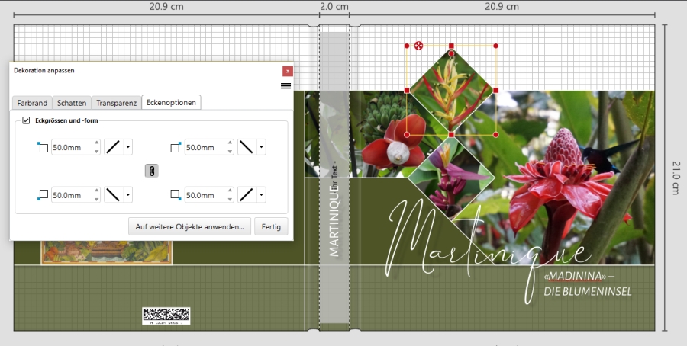Click the QR code on the back cover
The width and height of the screenshot is (687, 346).
click(166, 315)
